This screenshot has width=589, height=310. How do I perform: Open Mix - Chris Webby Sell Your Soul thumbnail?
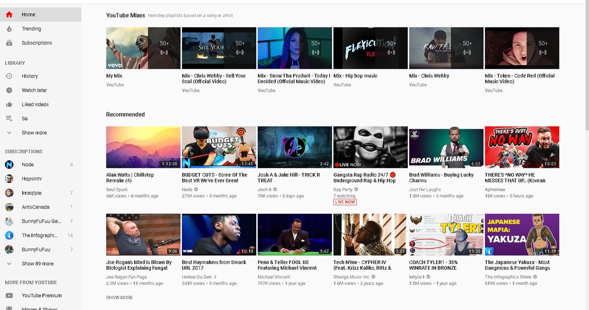click(x=219, y=48)
